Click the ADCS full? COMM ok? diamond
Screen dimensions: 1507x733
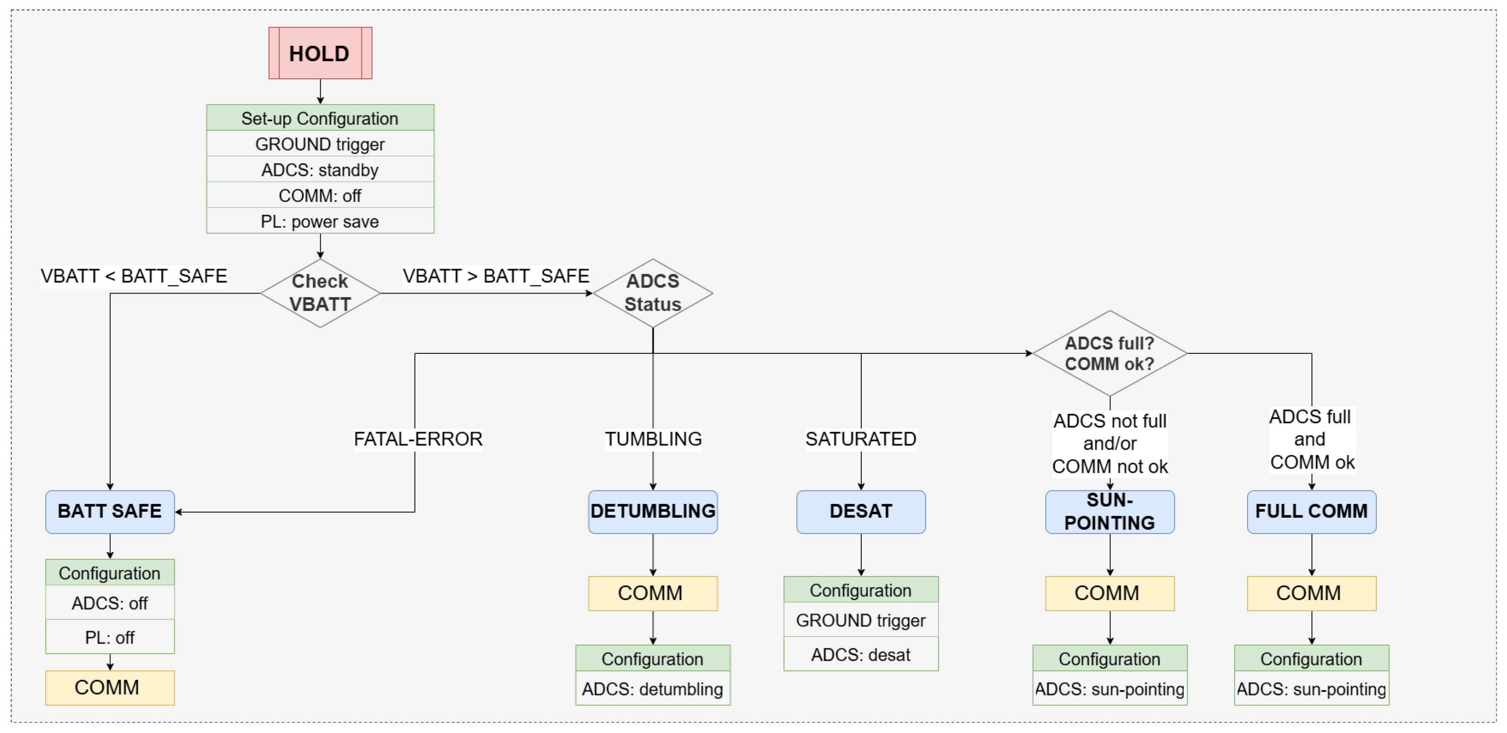(x=1109, y=353)
